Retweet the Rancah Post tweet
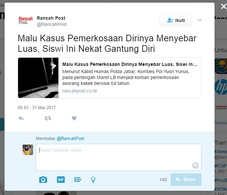 click(x=48, y=118)
